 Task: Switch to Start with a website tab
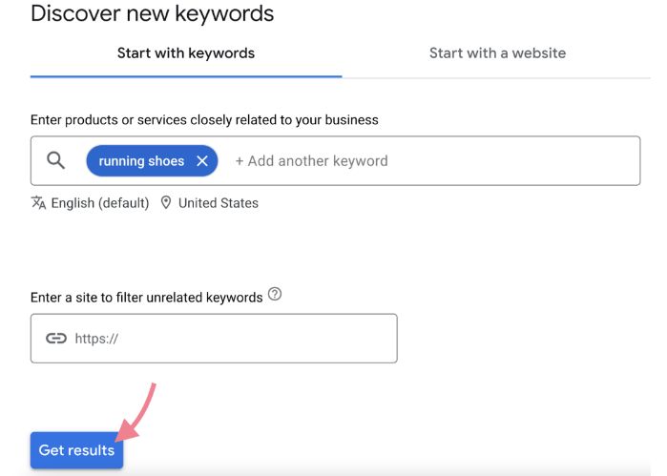(497, 53)
